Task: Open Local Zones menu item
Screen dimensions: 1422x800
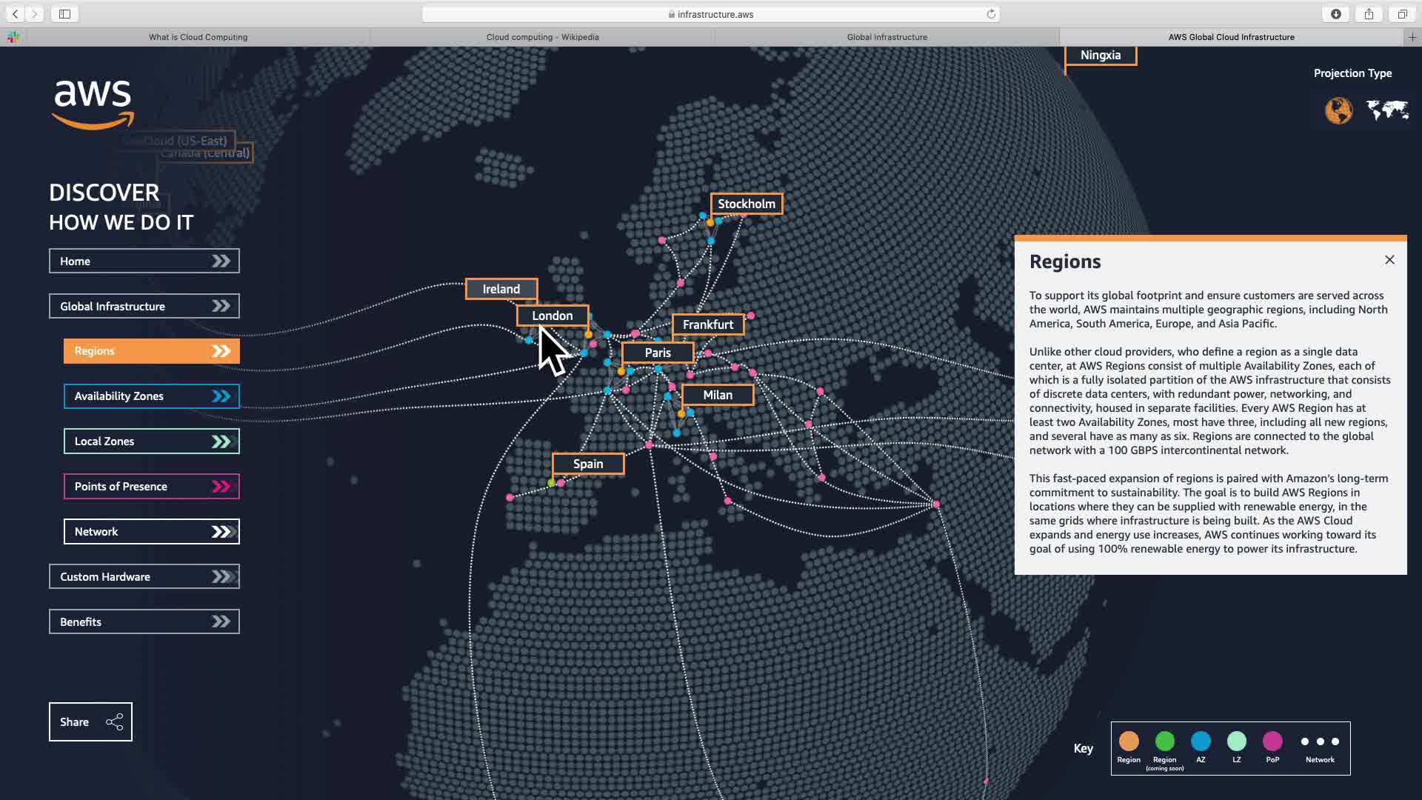Action: coord(151,441)
